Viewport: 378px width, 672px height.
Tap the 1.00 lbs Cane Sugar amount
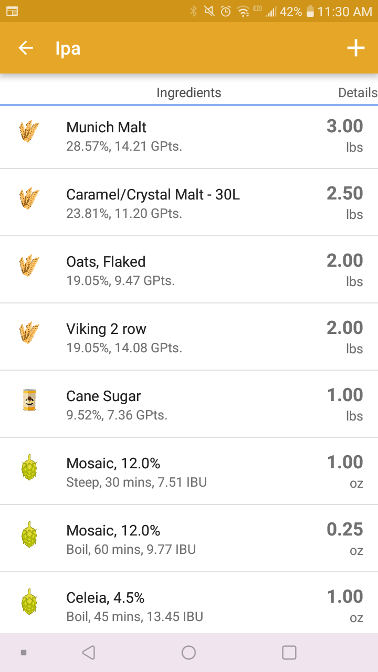pos(345,404)
